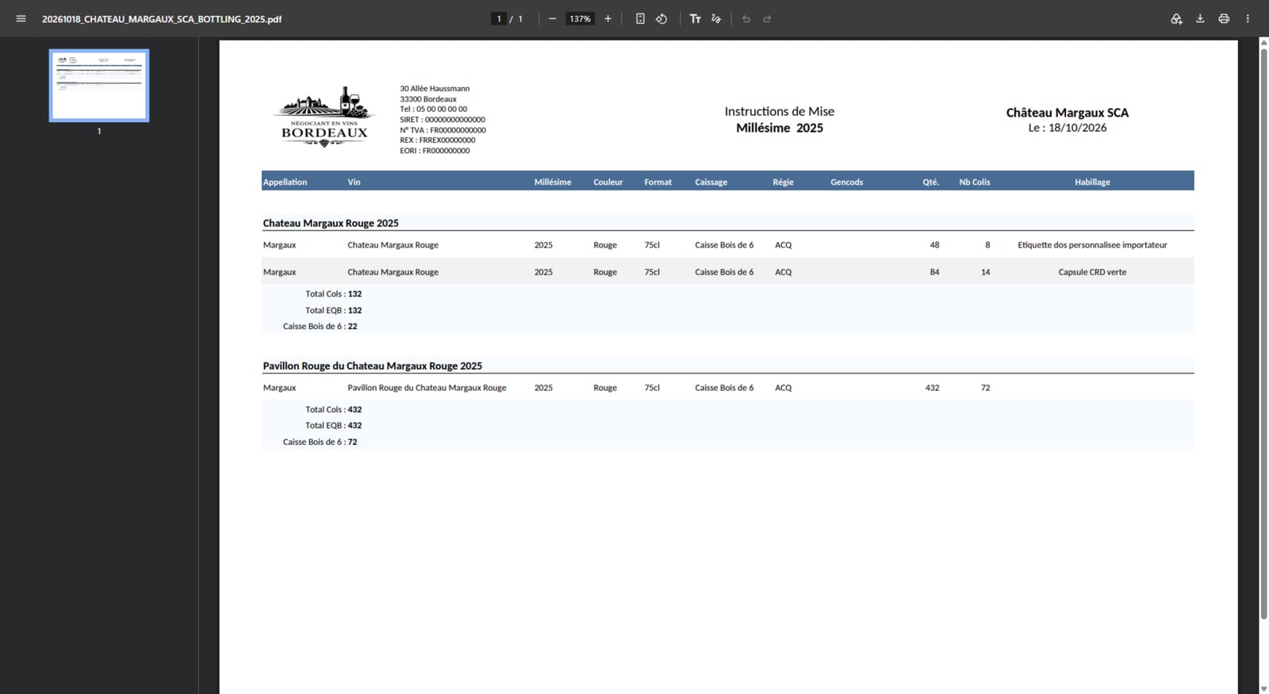Viewport: 1269px width, 694px height.
Task: Click the date 18/10/2026
Action: point(1077,128)
